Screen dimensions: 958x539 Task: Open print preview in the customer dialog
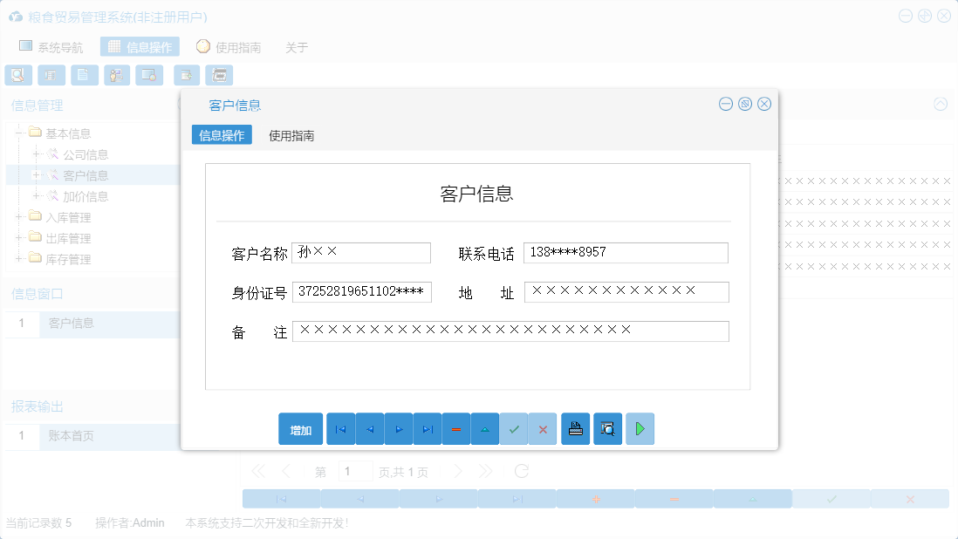(x=607, y=428)
